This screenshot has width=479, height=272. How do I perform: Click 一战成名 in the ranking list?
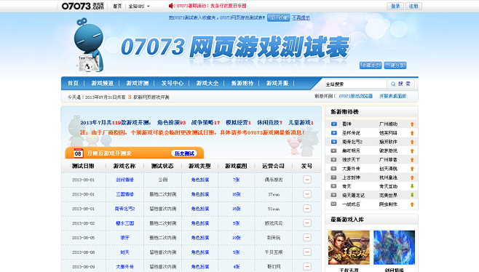[x=351, y=204]
